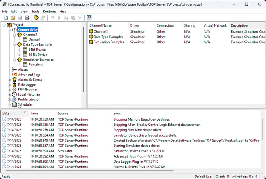
Task: Click the Copy toolbar icon
Action: tap(66, 17)
